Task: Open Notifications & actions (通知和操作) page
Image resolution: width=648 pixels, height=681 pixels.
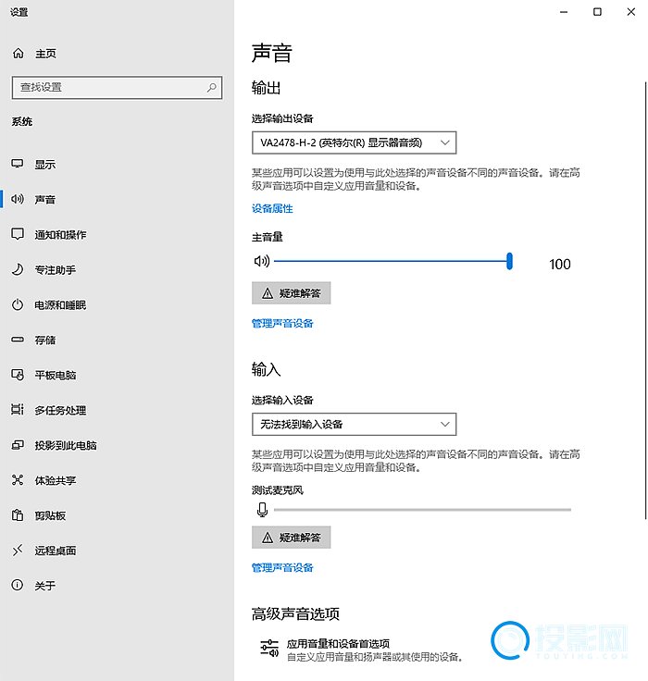Action: (x=60, y=235)
